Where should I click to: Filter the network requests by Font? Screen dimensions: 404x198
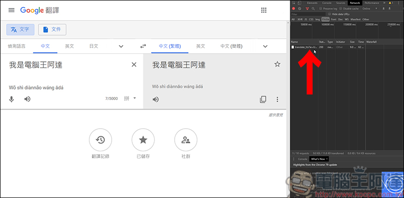pos(334,19)
